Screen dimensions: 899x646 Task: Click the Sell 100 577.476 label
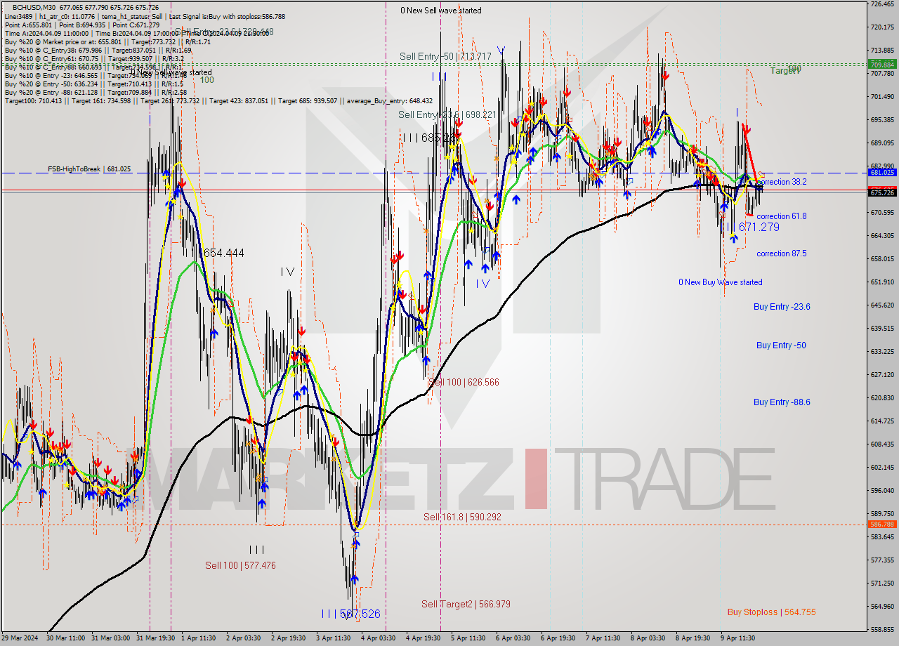click(x=240, y=565)
